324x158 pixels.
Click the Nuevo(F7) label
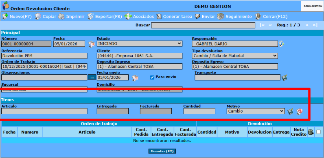click(x=21, y=17)
